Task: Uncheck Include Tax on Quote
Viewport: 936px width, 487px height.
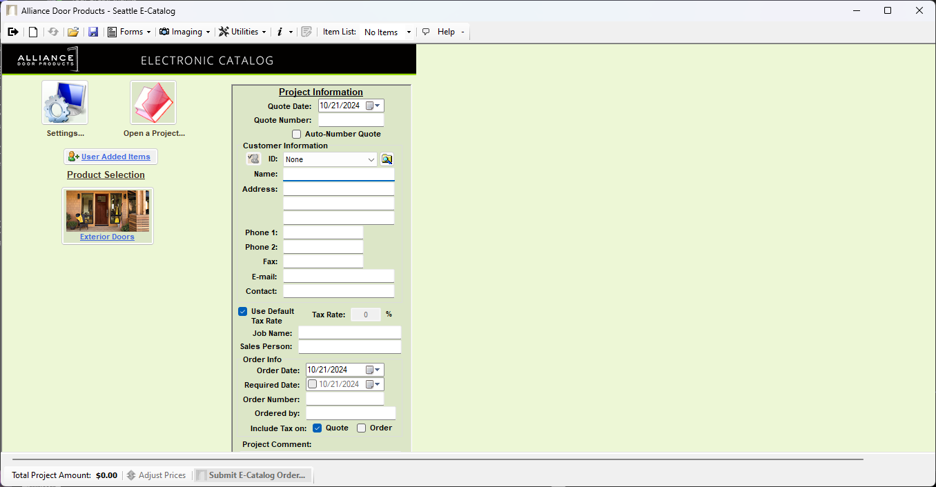Action: click(318, 428)
